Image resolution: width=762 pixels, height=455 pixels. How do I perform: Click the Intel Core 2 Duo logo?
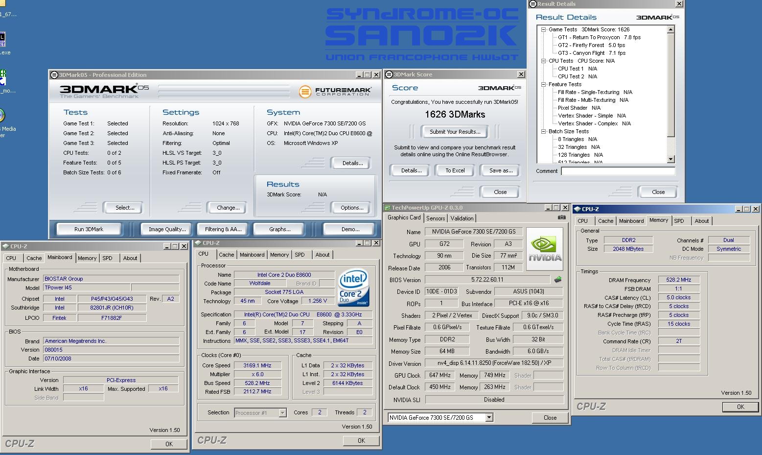[353, 287]
